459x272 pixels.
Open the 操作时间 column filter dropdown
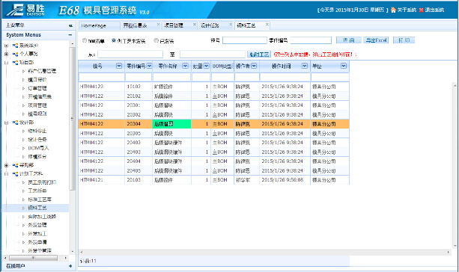(305, 66)
